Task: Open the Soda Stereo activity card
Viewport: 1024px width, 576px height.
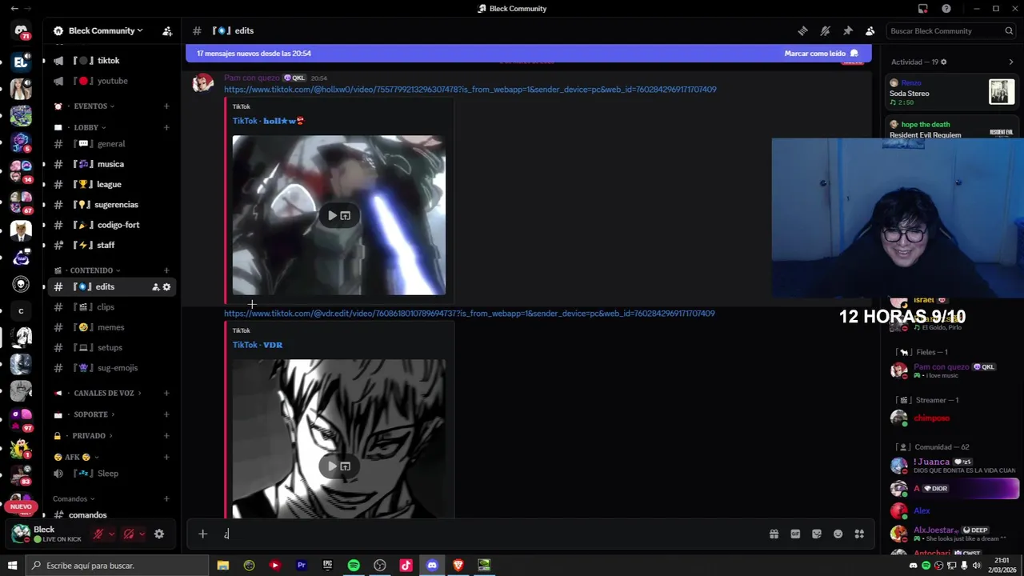Action: tap(951, 93)
